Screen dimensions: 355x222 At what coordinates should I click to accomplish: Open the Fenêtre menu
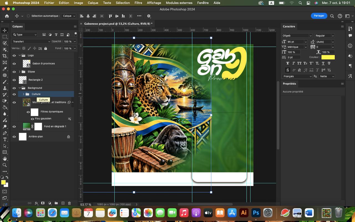click(203, 3)
